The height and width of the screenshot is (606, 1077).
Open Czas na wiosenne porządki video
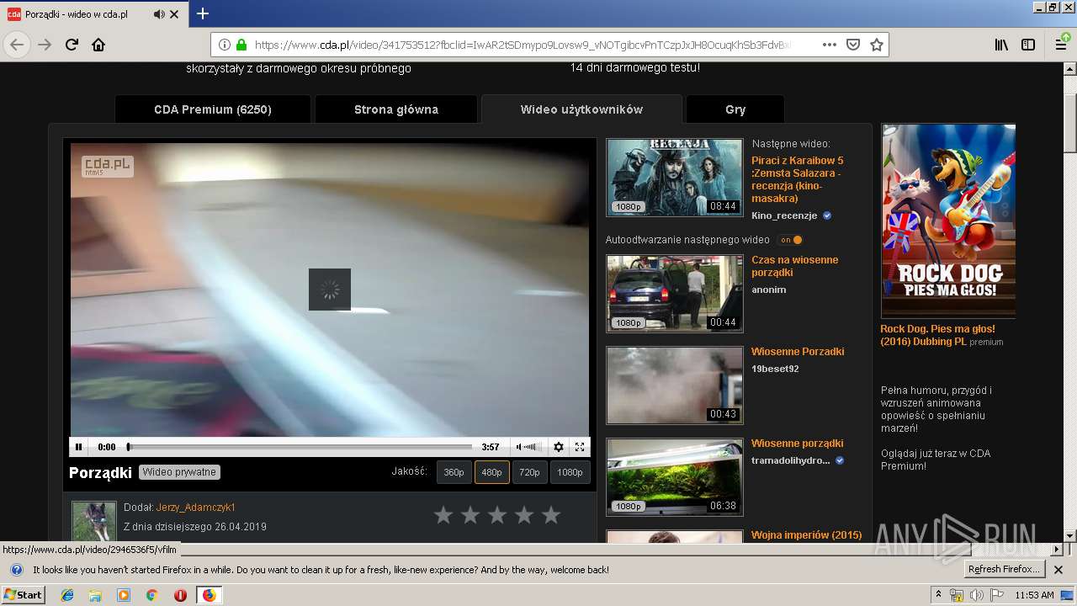(x=794, y=266)
